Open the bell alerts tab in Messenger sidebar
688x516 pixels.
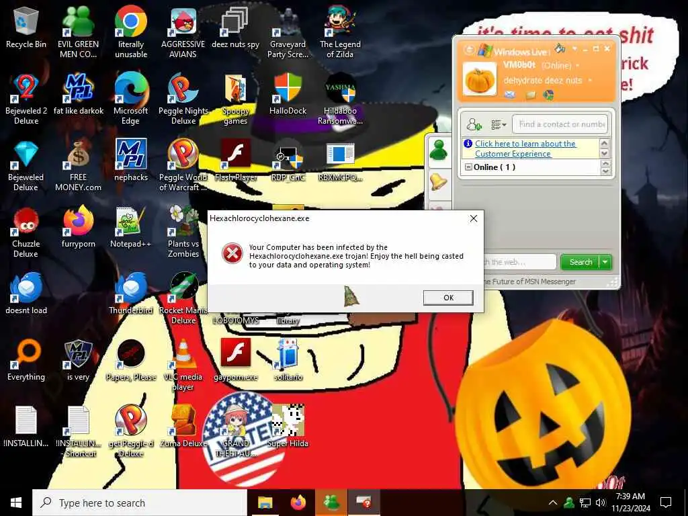point(438,181)
